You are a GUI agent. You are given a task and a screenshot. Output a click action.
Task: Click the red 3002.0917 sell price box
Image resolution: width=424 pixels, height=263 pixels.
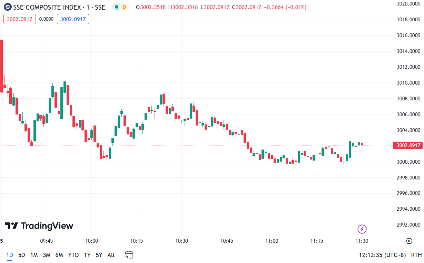(20, 19)
